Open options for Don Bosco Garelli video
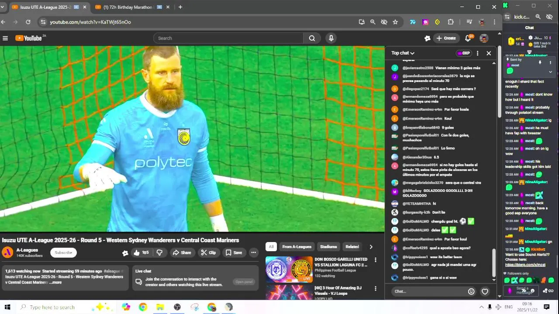This screenshot has height=314, width=559. [375, 260]
